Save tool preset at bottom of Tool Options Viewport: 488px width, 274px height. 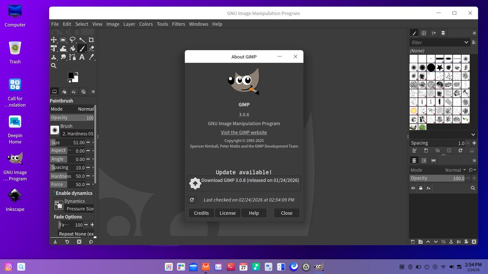coord(55,242)
